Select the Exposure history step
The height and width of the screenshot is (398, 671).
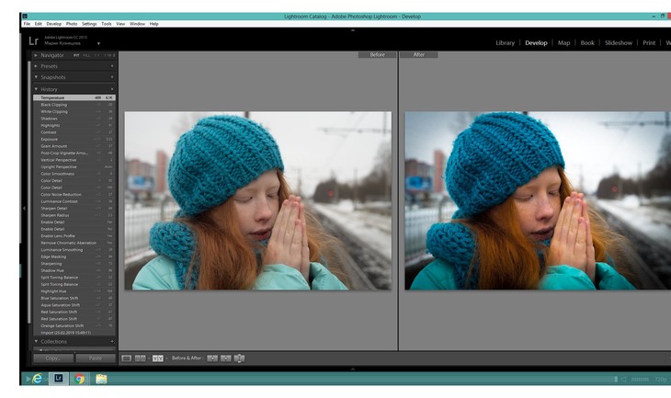pos(74,139)
